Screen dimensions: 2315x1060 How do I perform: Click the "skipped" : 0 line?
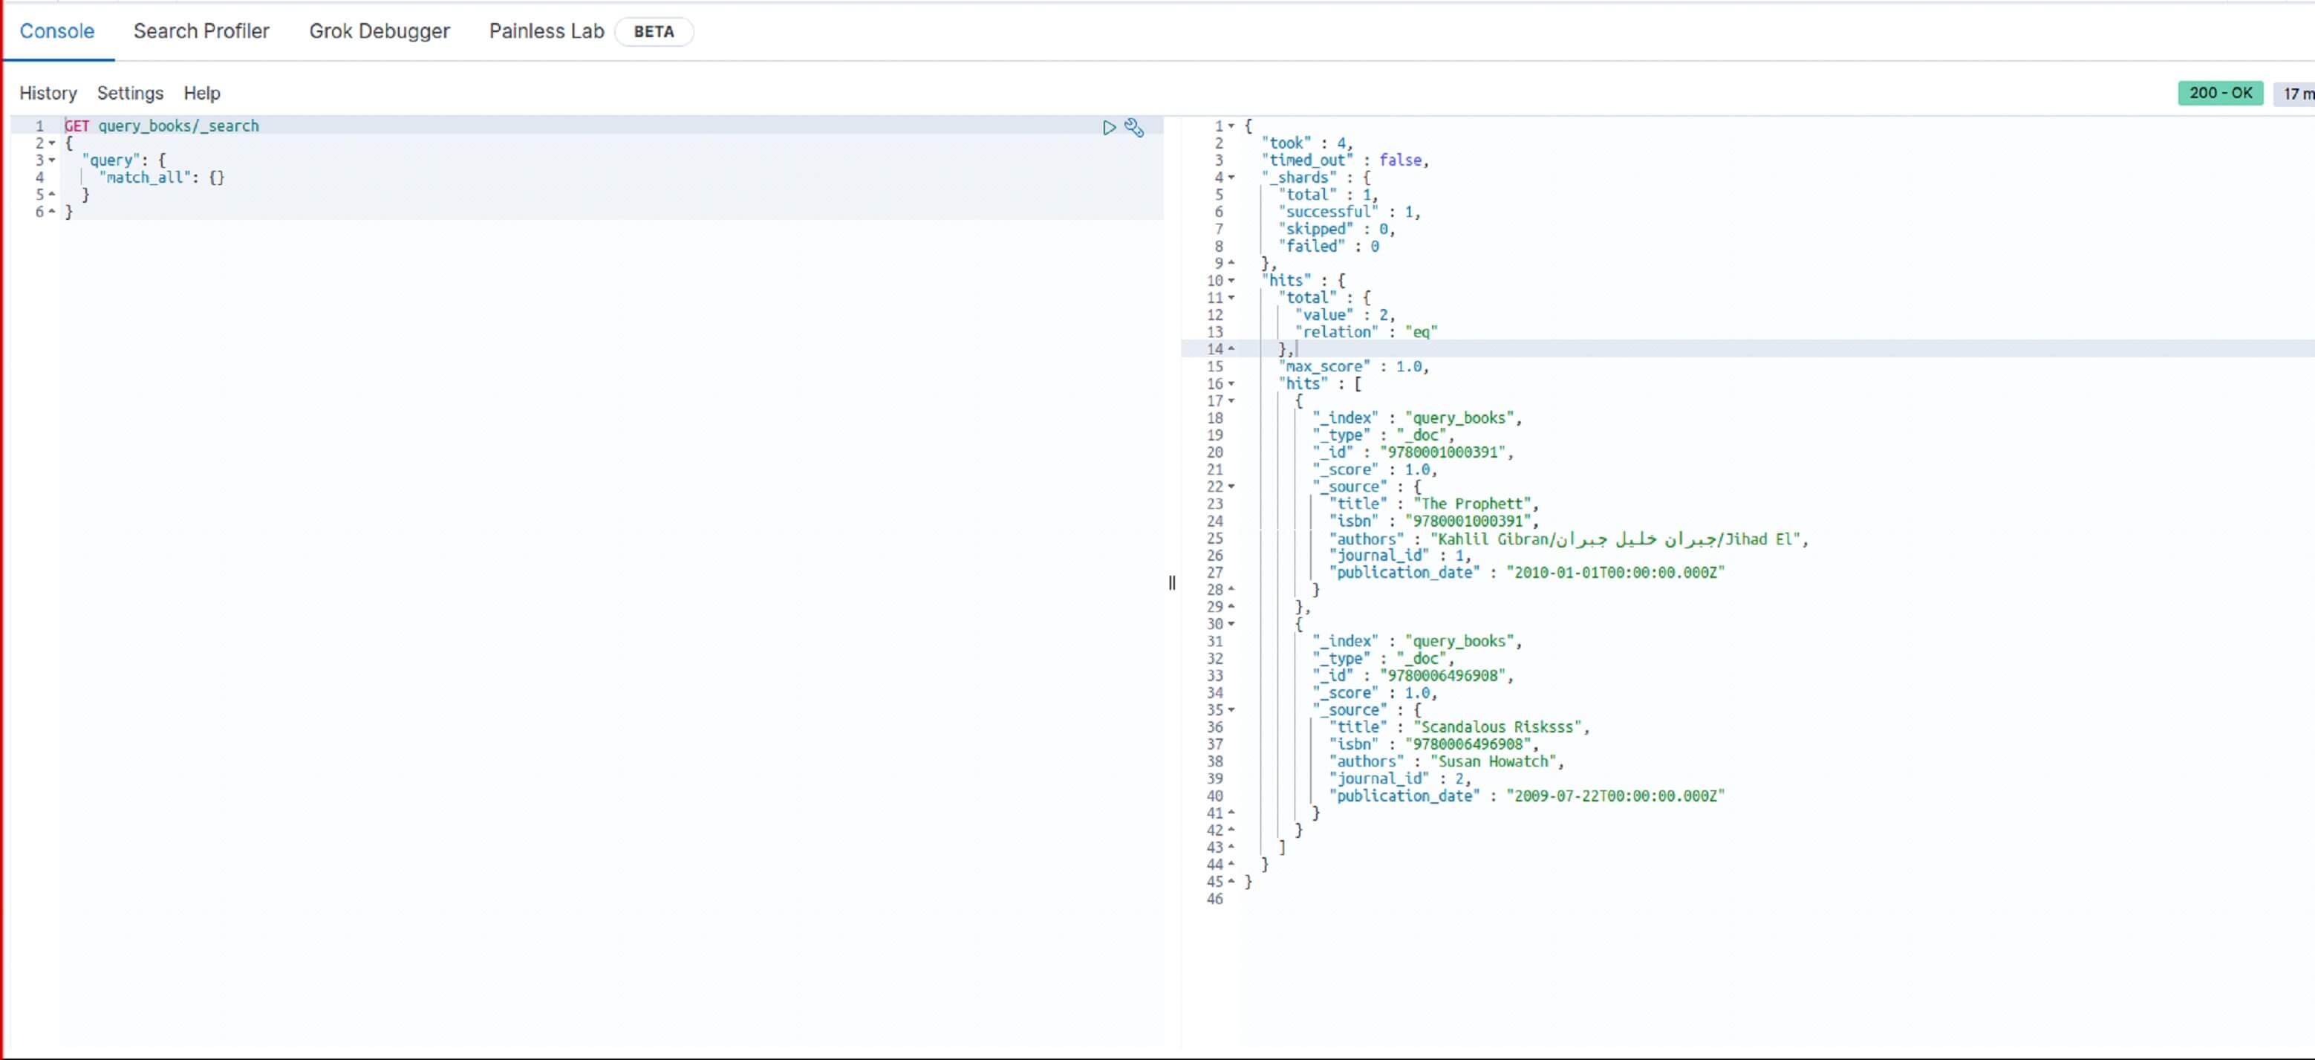pos(1336,228)
